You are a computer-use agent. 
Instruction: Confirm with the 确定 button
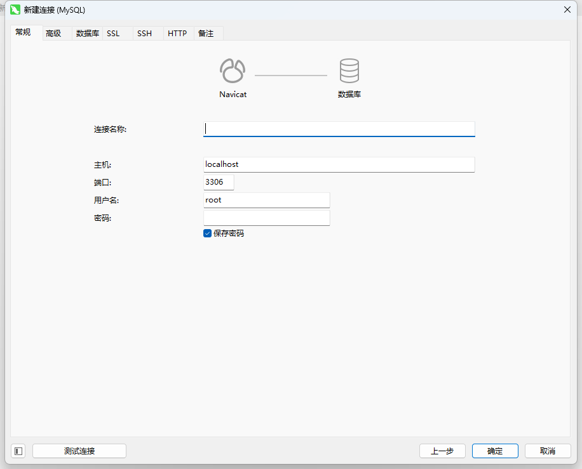click(x=495, y=451)
